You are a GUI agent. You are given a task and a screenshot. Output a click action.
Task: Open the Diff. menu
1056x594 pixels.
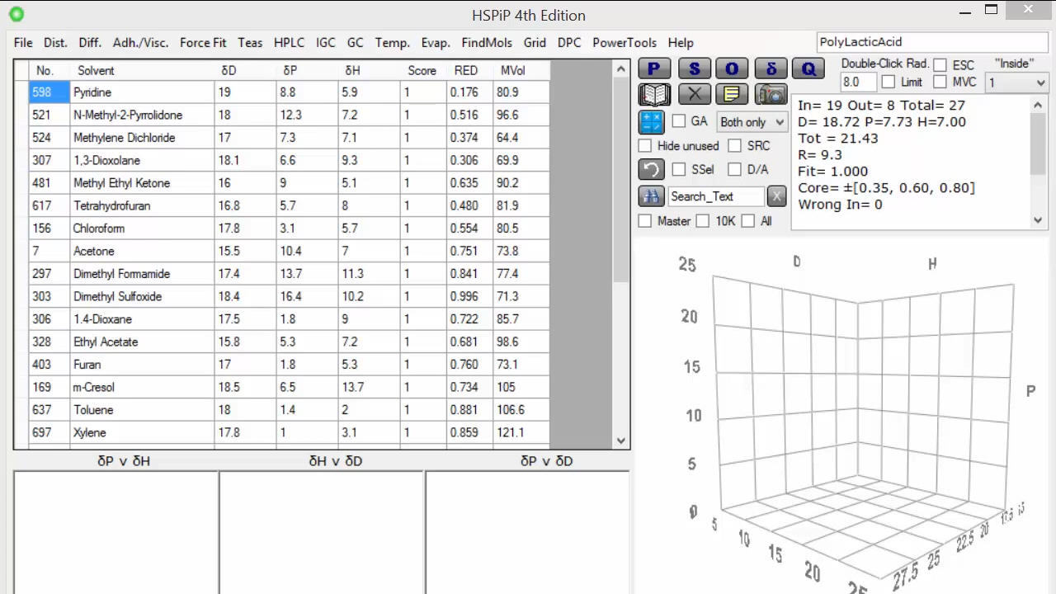(90, 43)
